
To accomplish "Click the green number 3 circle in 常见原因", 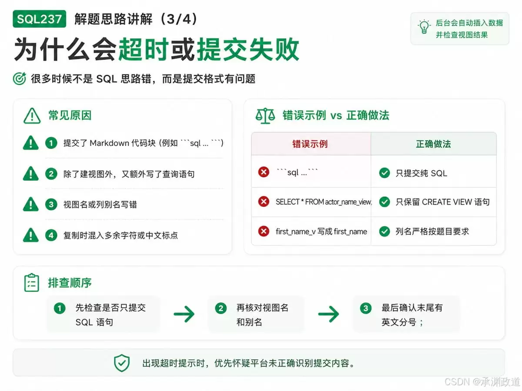I will coord(51,204).
